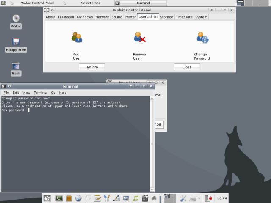This screenshot has height=203, width=271.
Task: Click the Wolvix Control Panel title bar cube icon
Action: [x=47, y=10]
